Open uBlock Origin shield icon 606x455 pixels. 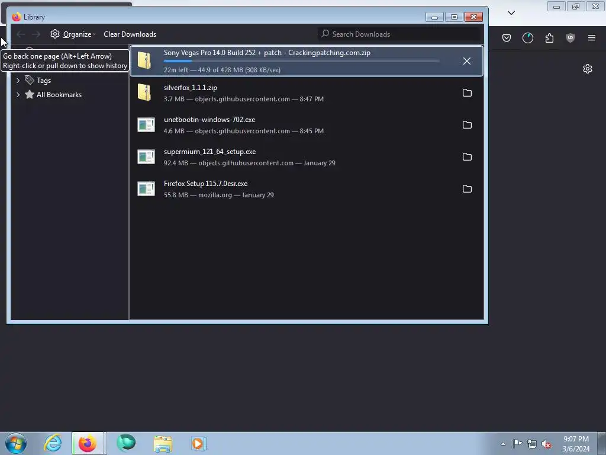click(x=570, y=38)
